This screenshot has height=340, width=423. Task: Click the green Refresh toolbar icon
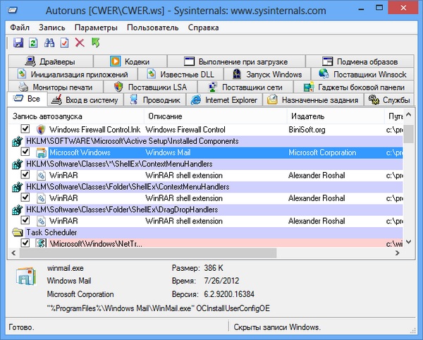click(x=33, y=43)
